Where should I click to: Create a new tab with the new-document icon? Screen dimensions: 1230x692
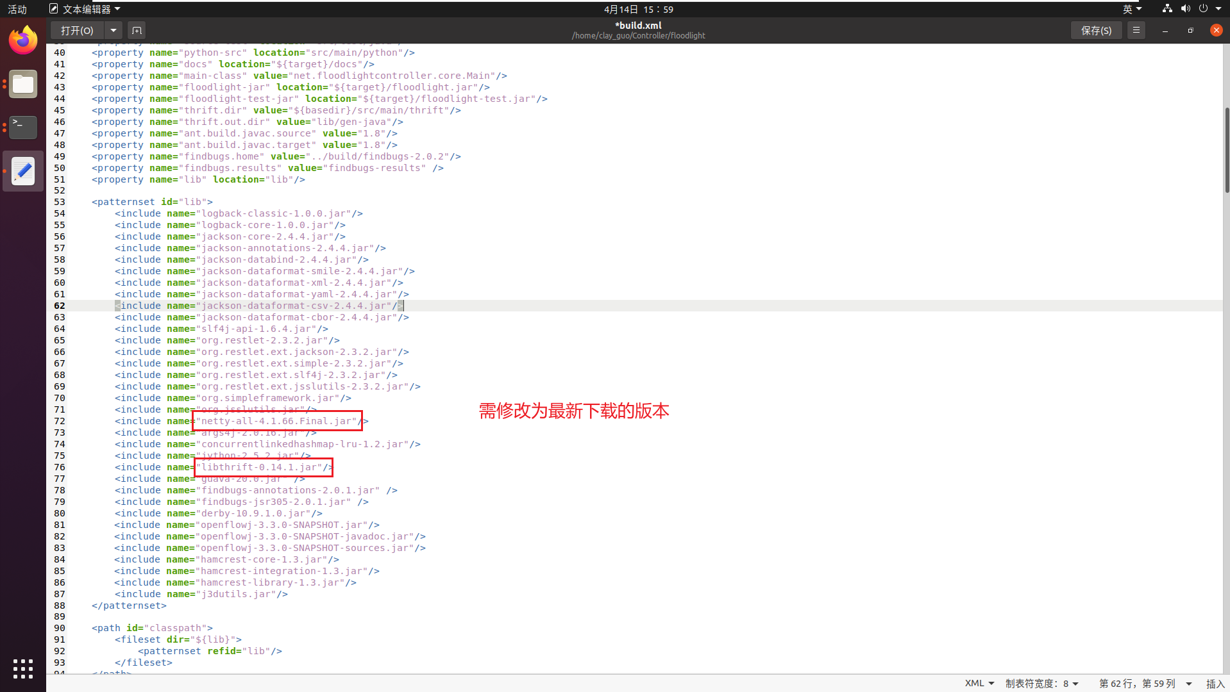[137, 30]
